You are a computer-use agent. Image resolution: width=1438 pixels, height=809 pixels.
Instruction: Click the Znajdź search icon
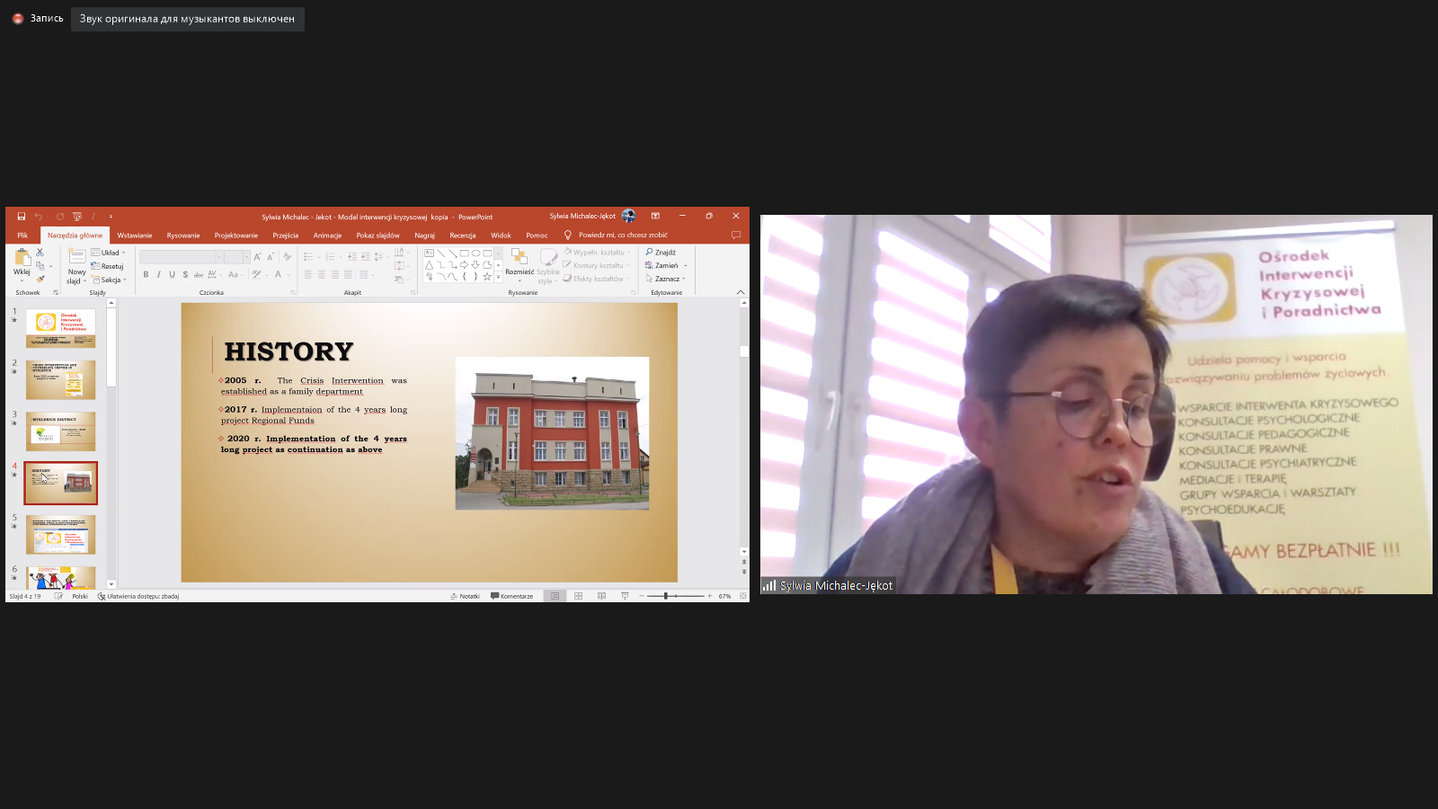pyautogui.click(x=661, y=253)
